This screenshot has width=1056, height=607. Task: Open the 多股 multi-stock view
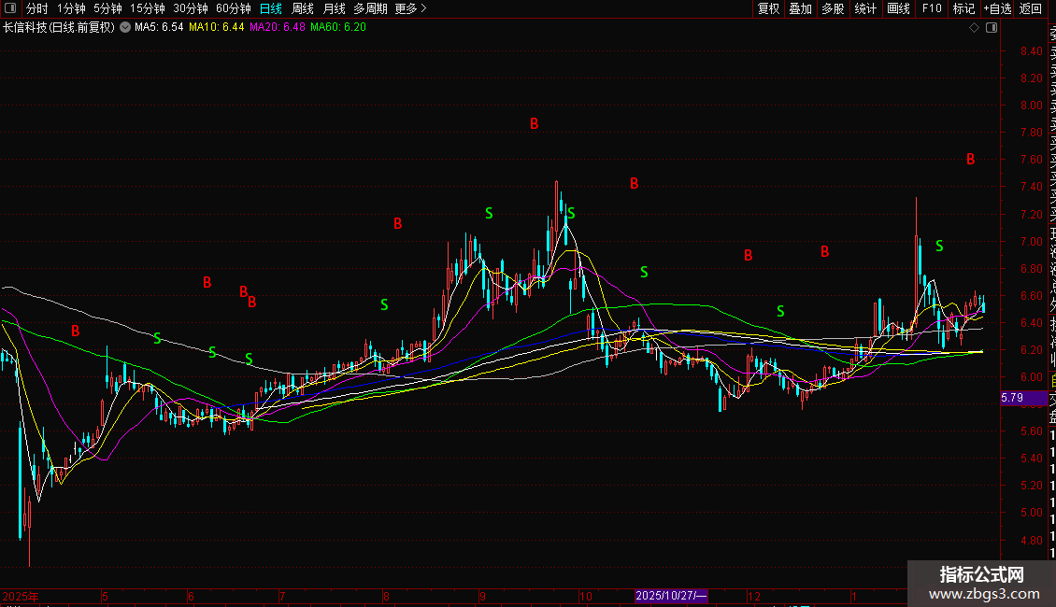(x=833, y=8)
